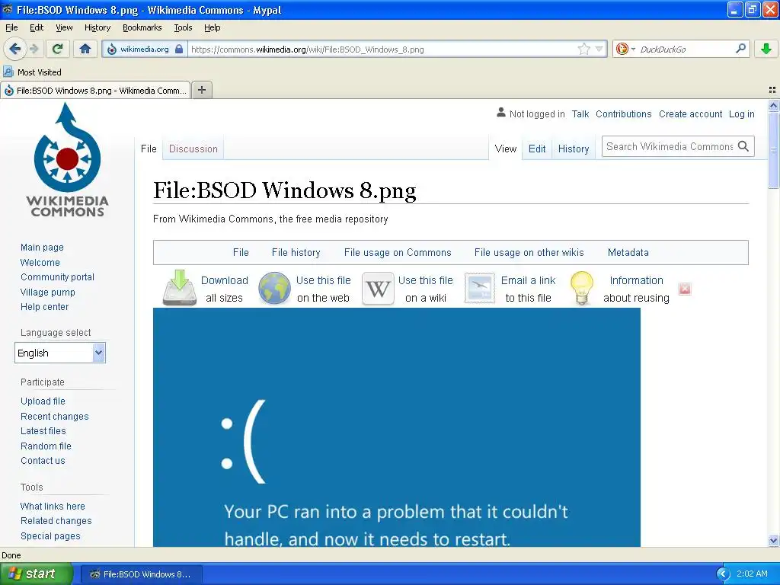Open the Bookmarks menu
Viewport: 780px width, 585px height.
pos(142,28)
